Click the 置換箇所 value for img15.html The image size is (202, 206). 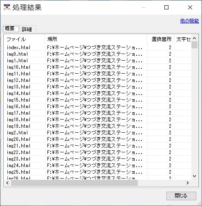[170, 100]
